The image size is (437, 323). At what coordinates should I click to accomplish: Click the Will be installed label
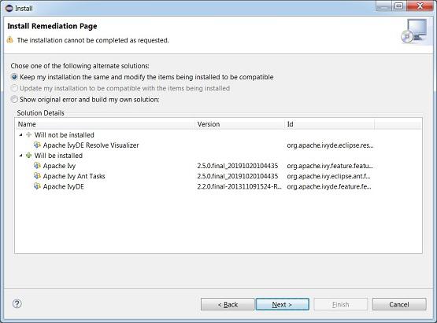pos(58,156)
